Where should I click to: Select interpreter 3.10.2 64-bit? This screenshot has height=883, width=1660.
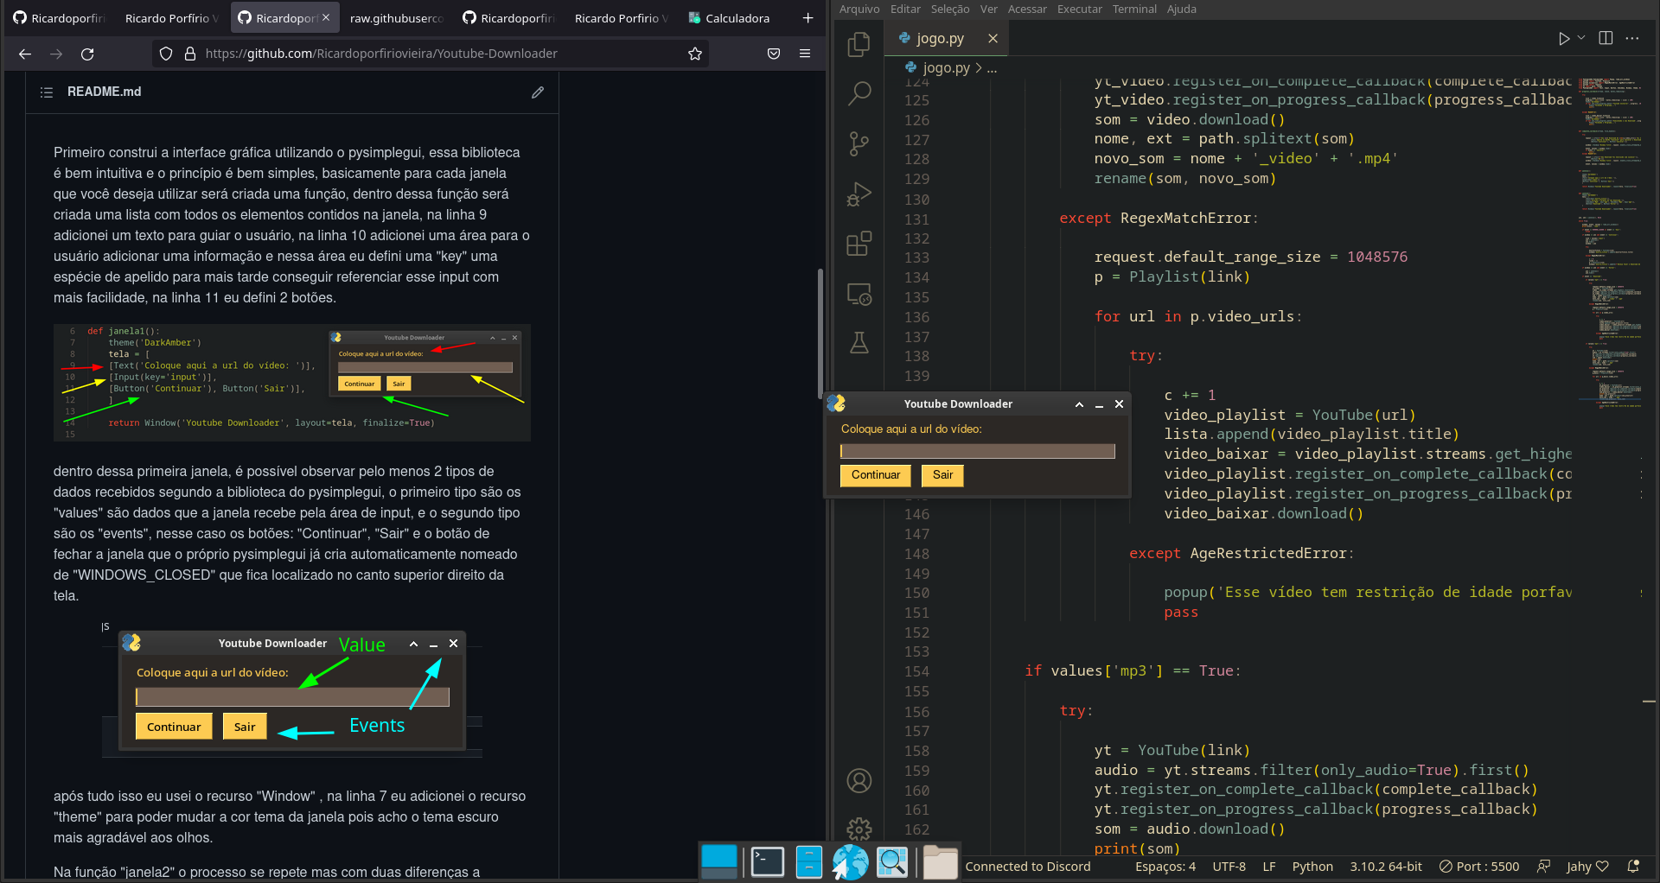click(1386, 867)
